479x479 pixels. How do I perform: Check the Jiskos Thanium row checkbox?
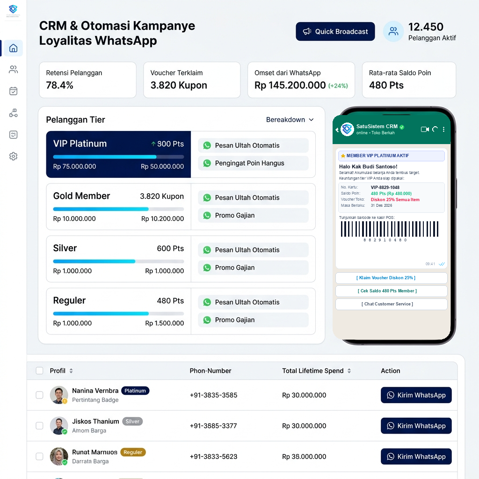coord(39,426)
